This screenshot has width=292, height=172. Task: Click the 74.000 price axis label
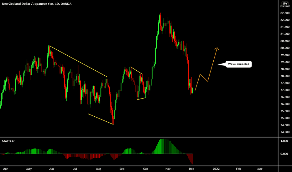tap(285, 132)
